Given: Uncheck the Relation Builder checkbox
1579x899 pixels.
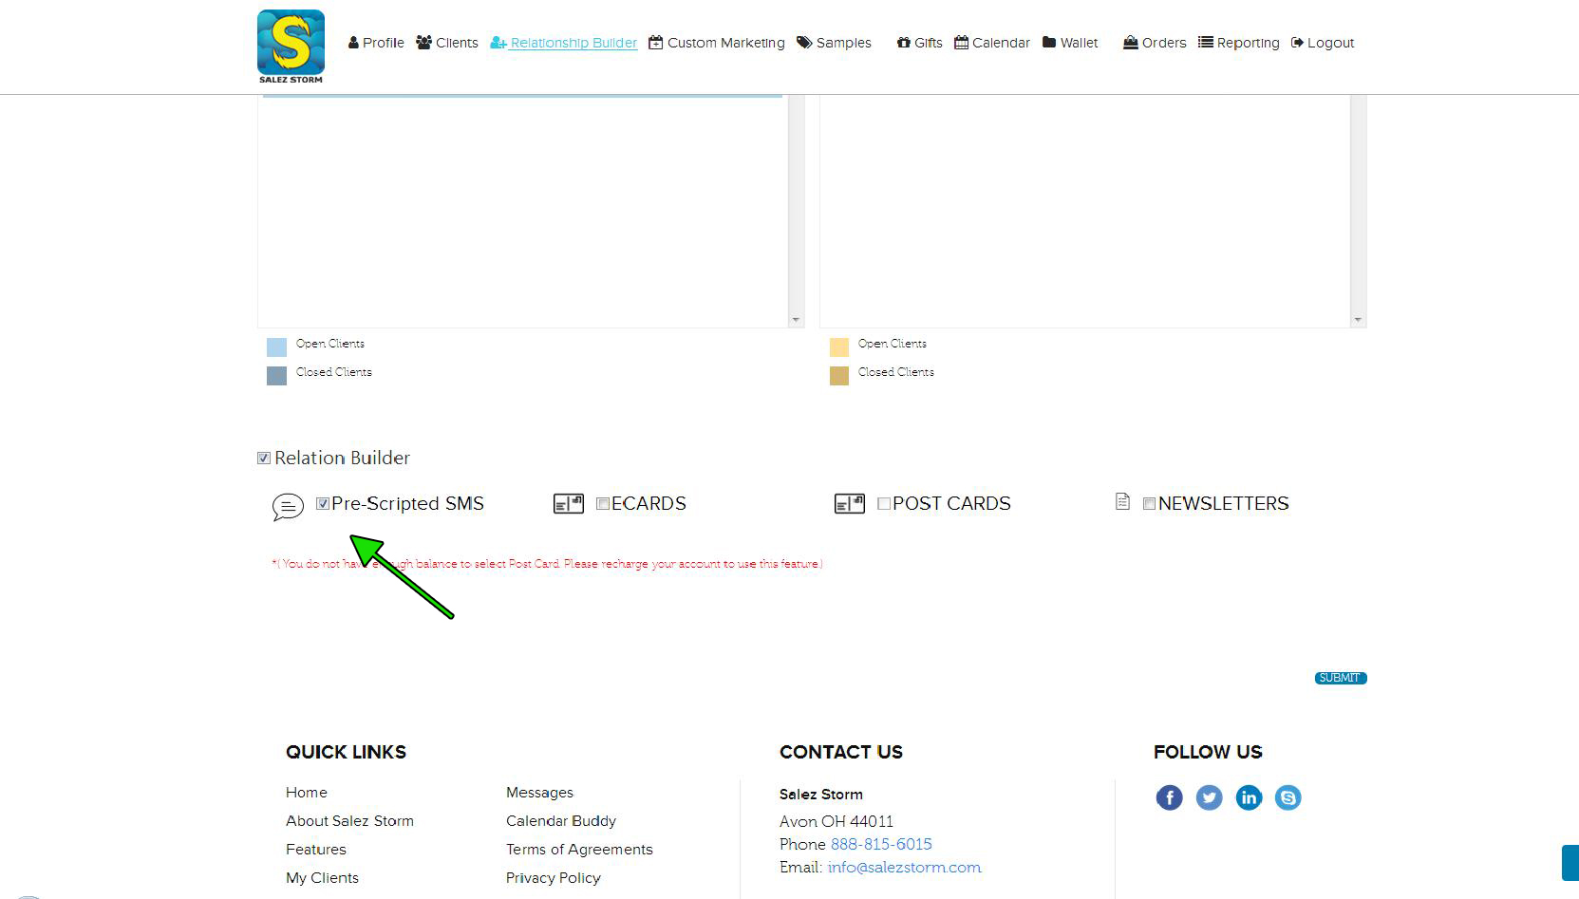Looking at the screenshot, I should [x=264, y=459].
